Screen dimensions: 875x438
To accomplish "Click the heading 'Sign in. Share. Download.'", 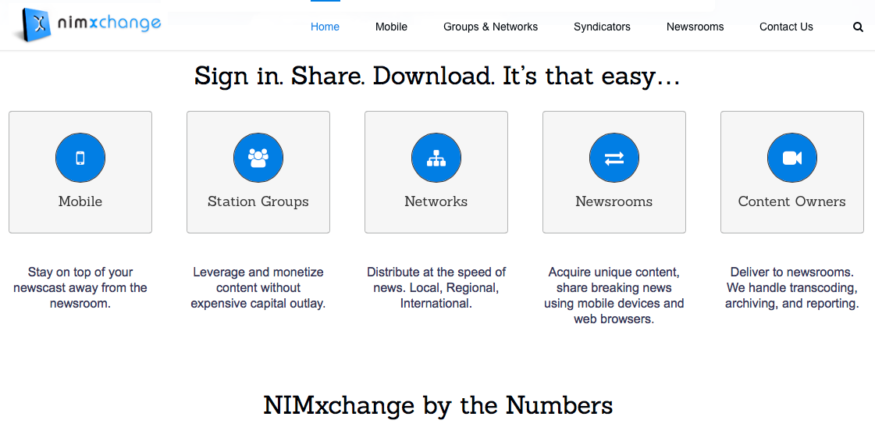I will (437, 76).
